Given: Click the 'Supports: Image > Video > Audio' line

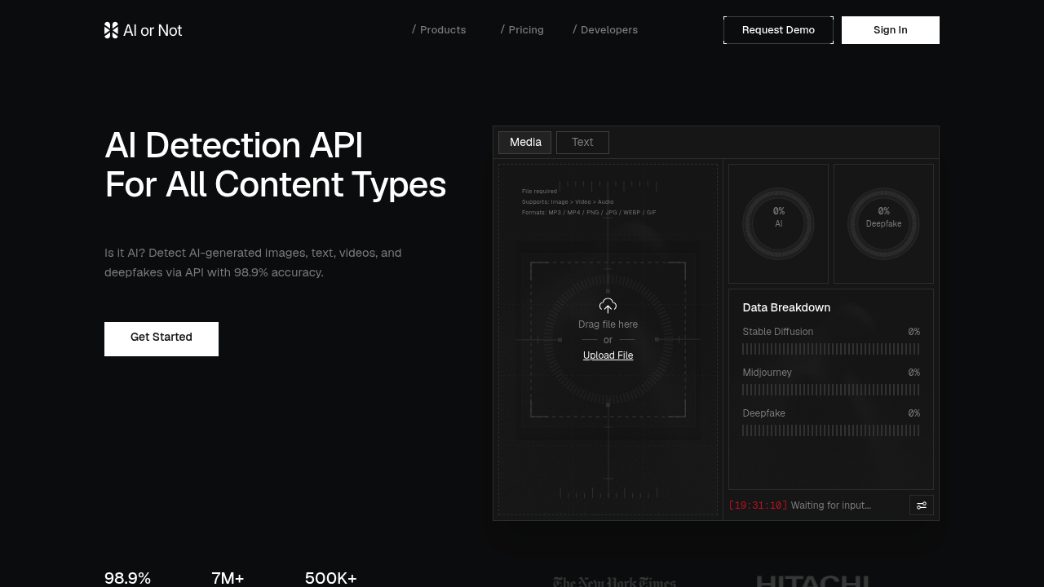Looking at the screenshot, I should pyautogui.click(x=568, y=202).
